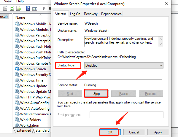Click the disabled Start button
Screen dimensions: 178x137
coord(70,94)
